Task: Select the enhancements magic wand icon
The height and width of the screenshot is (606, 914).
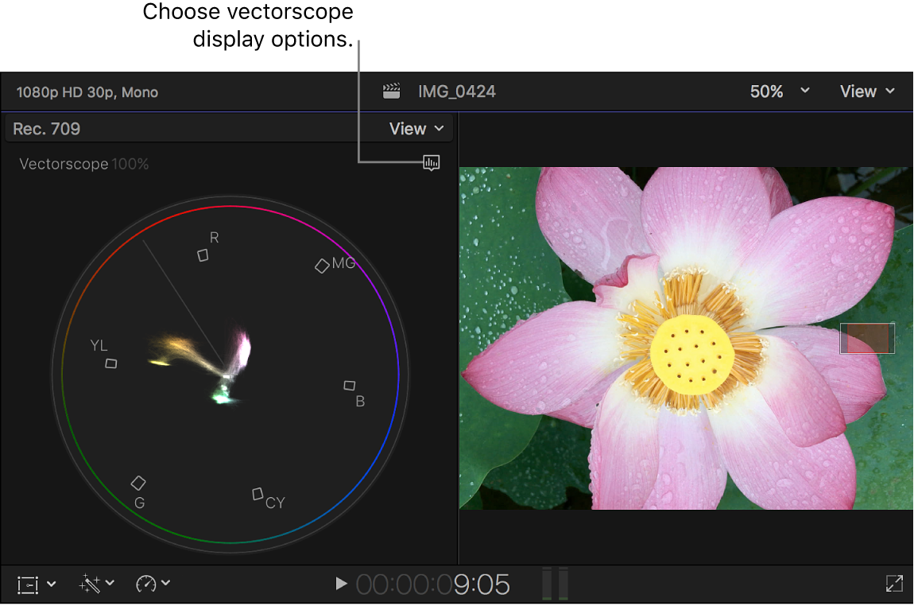Action: pyautogui.click(x=89, y=583)
